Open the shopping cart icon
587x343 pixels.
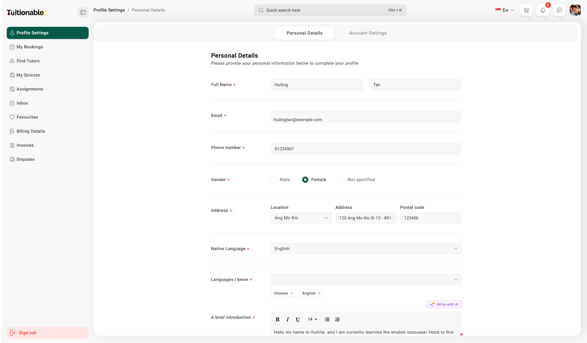(526, 10)
